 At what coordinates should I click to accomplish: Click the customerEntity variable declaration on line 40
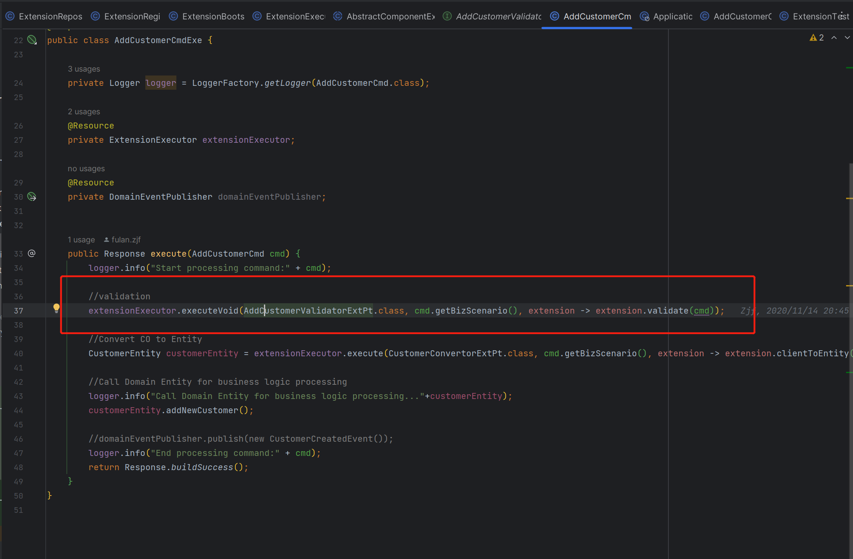click(202, 353)
